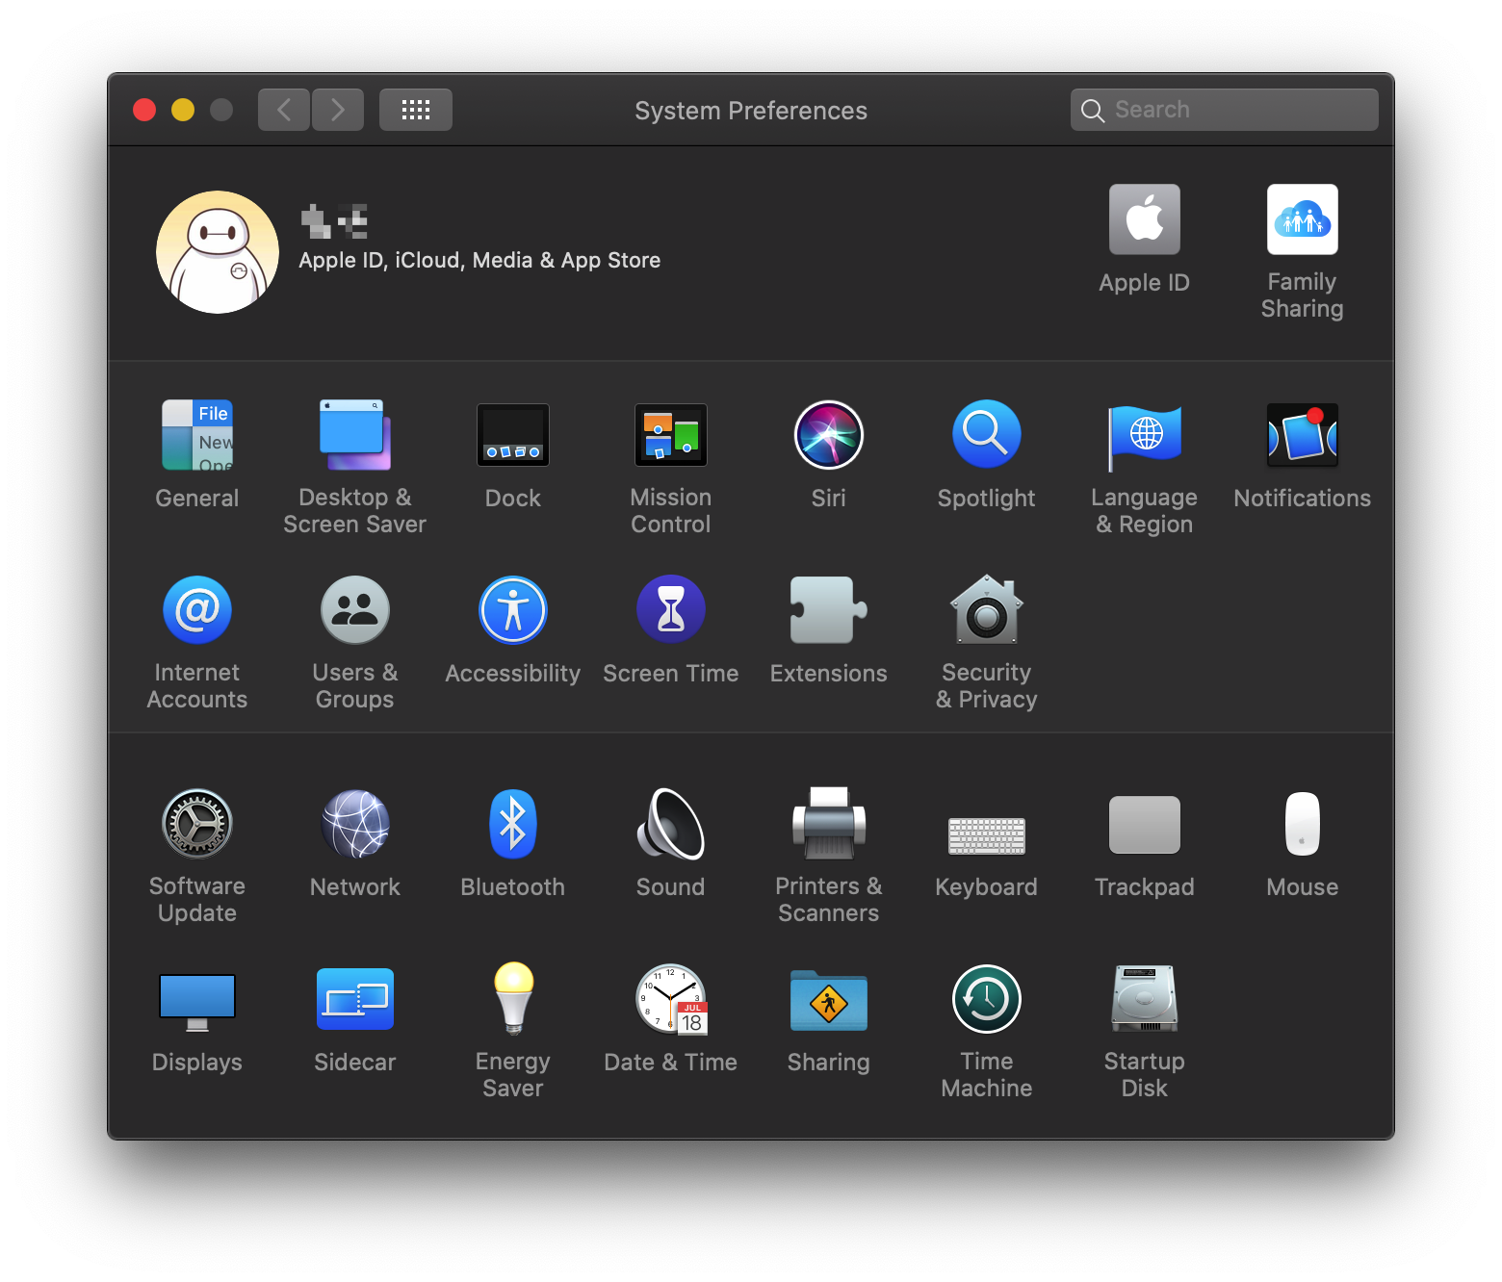Go back with the left arrow button

[x=284, y=110]
